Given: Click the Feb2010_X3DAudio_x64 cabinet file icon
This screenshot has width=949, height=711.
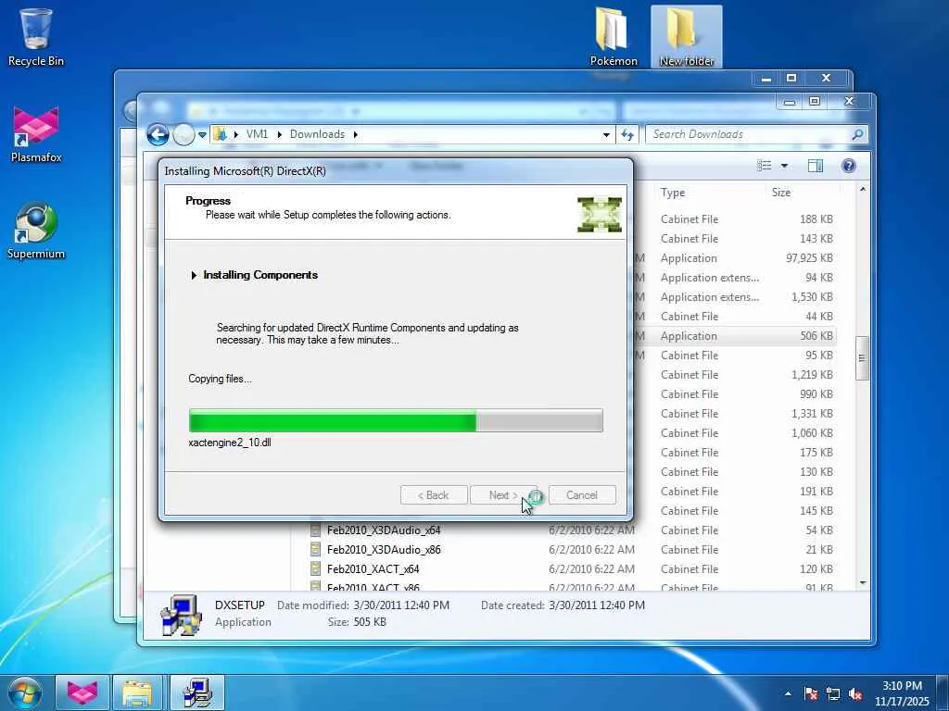Looking at the screenshot, I should pyautogui.click(x=315, y=530).
